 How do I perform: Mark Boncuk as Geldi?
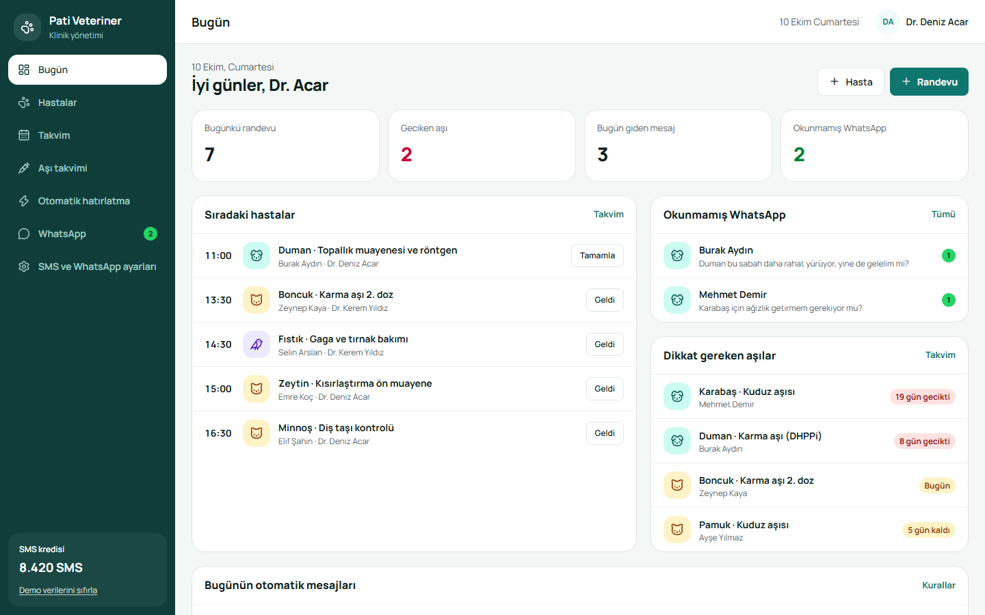tap(605, 300)
